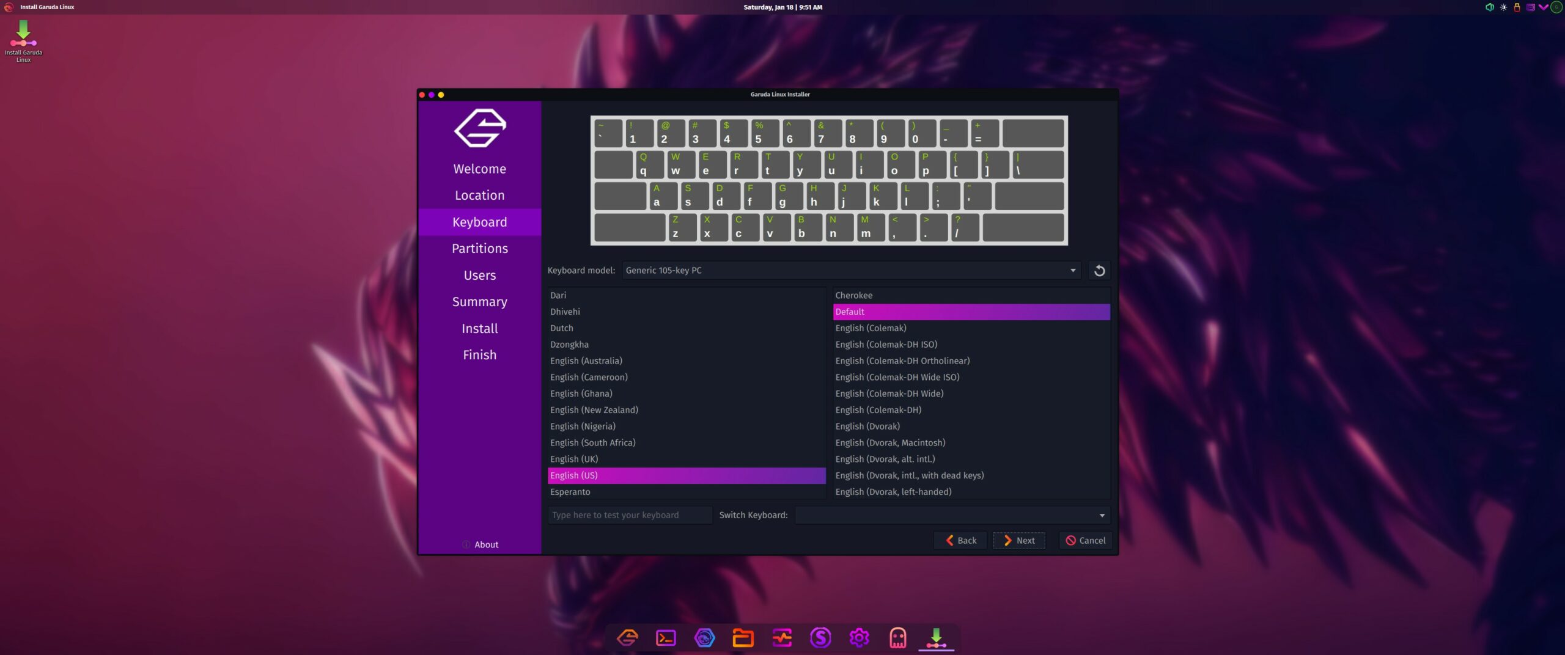The width and height of the screenshot is (1565, 655).
Task: Select Dhivehi in the layout list
Action: (687, 312)
